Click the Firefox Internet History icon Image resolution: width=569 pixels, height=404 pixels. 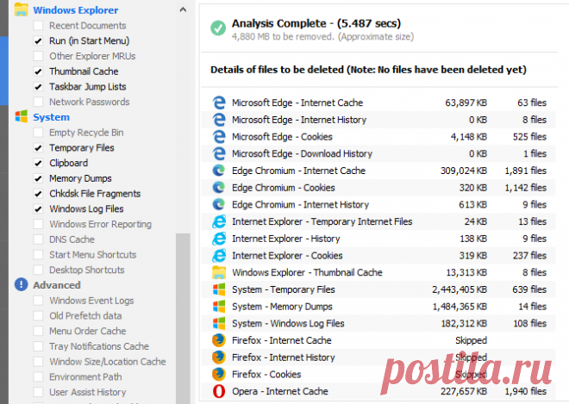[219, 357]
